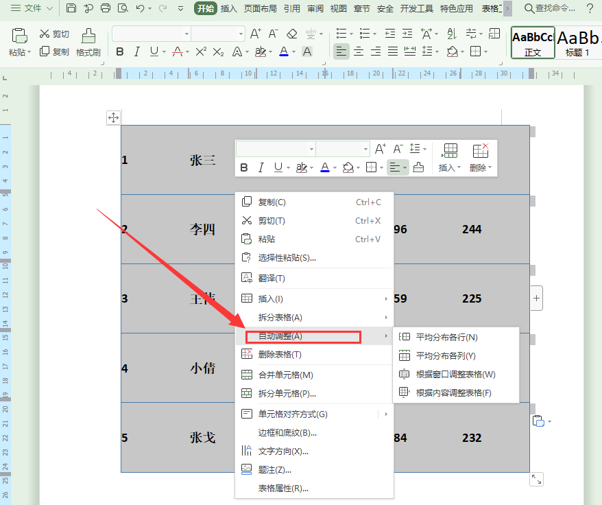Toggle bold in the ribbon

pos(120,51)
